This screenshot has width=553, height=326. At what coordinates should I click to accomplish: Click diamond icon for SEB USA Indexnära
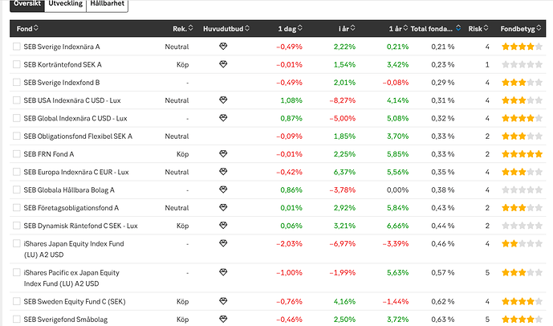coord(223,100)
